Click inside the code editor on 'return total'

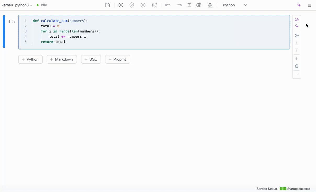53,42
